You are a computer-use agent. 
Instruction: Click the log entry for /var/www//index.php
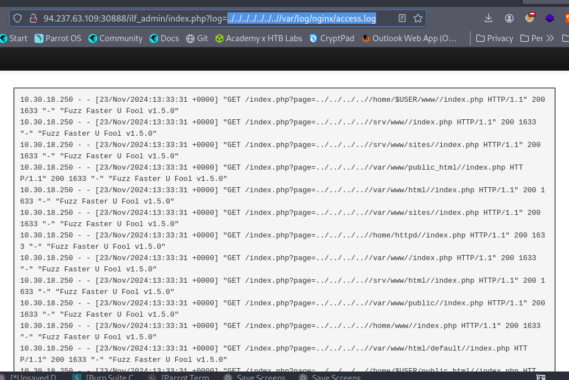point(278,264)
